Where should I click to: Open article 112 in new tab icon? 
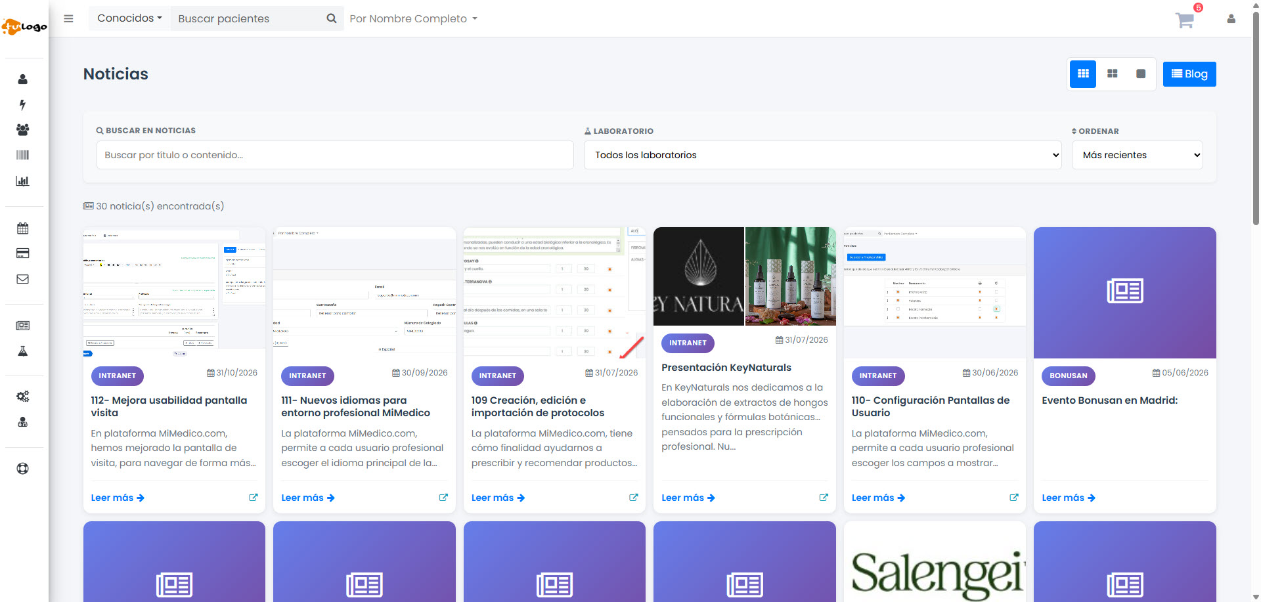[253, 498]
